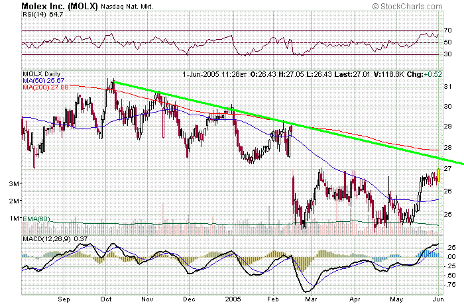
Task: Click the 'MOLX Daily' label
Action: (42, 74)
